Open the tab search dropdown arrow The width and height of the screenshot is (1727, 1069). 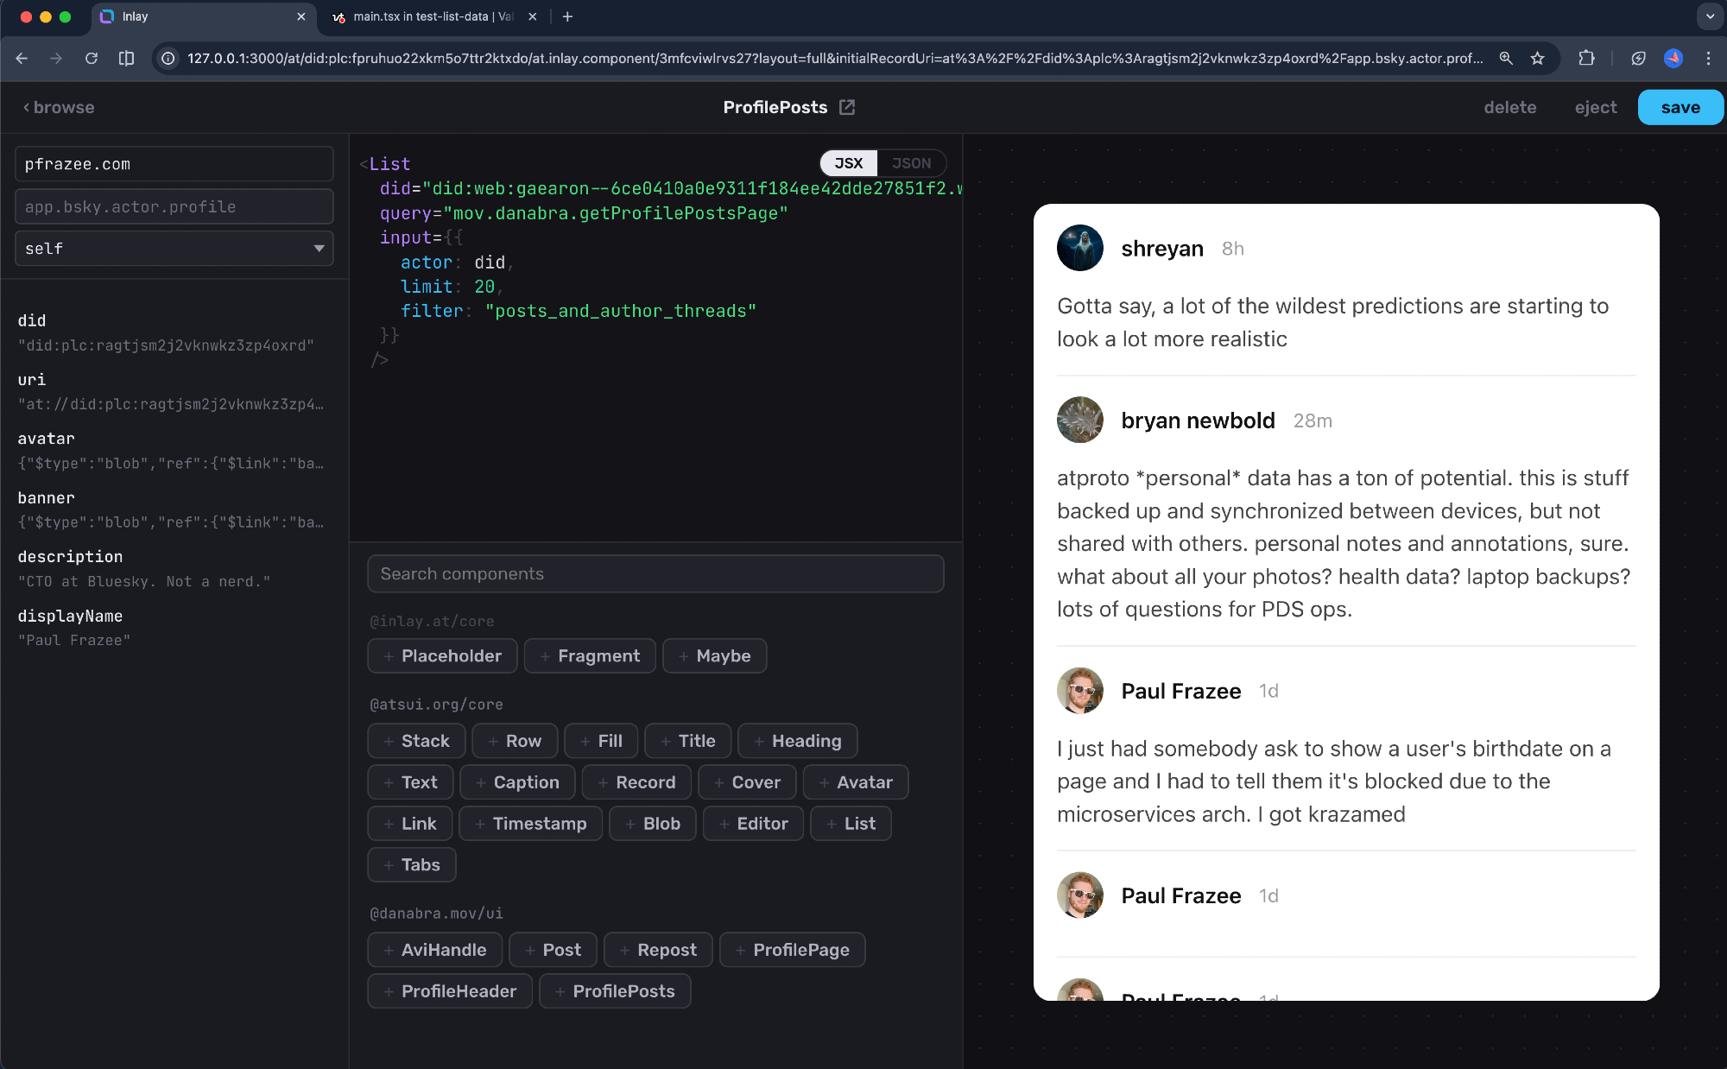pos(1710,16)
